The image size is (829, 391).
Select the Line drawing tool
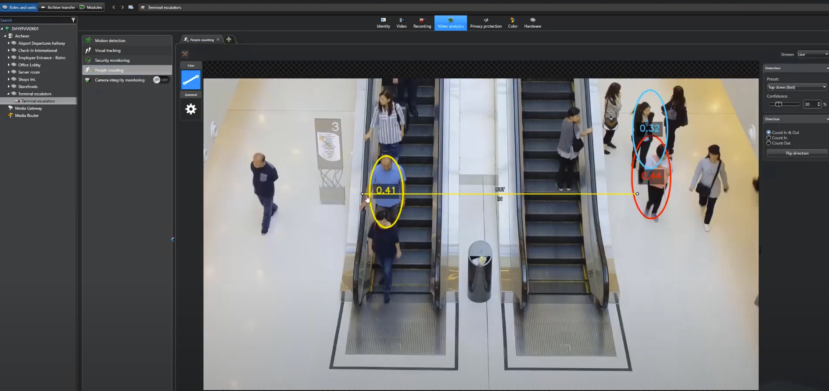pos(191,80)
